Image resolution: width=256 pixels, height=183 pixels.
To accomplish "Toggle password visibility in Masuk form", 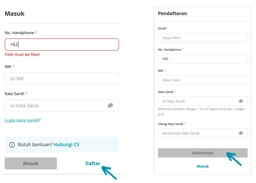I will click(110, 106).
